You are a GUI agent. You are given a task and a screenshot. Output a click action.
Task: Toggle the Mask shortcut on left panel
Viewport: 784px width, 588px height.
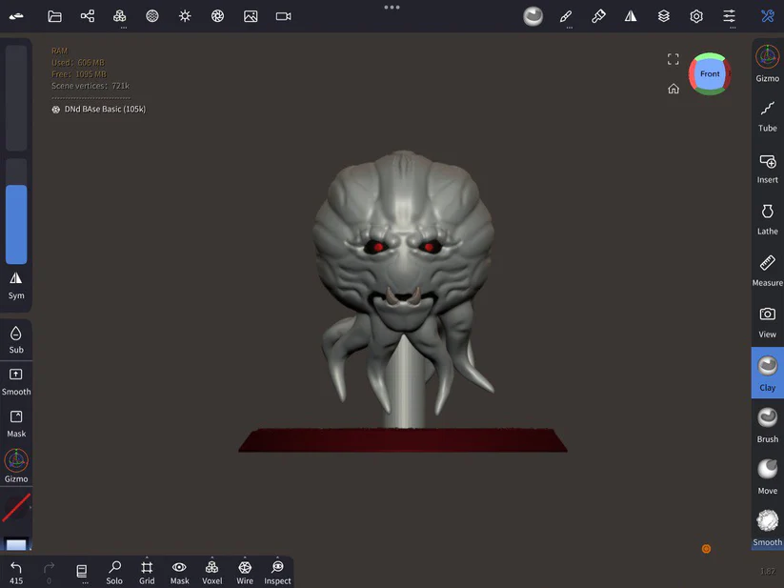(x=16, y=424)
